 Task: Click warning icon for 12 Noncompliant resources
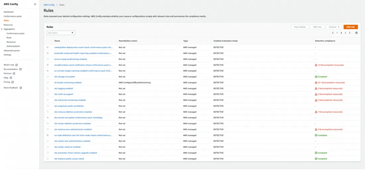pyautogui.click(x=316, y=65)
